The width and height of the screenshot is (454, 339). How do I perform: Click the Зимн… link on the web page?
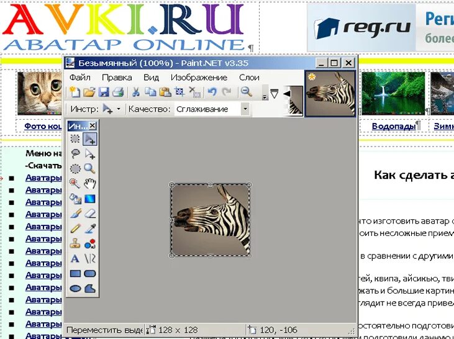(444, 126)
